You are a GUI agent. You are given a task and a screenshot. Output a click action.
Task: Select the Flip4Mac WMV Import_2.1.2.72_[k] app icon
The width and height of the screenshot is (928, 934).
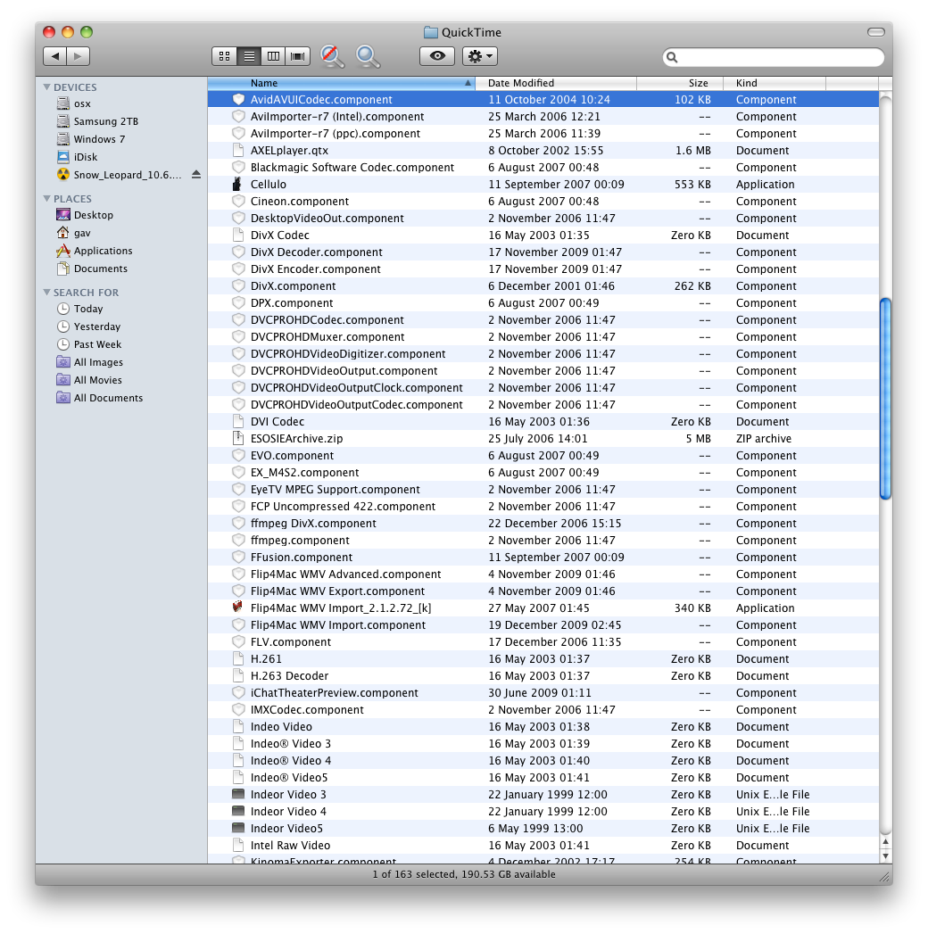point(237,608)
